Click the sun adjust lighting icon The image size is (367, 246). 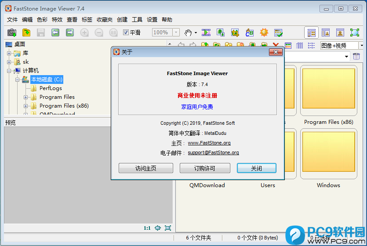point(264,33)
